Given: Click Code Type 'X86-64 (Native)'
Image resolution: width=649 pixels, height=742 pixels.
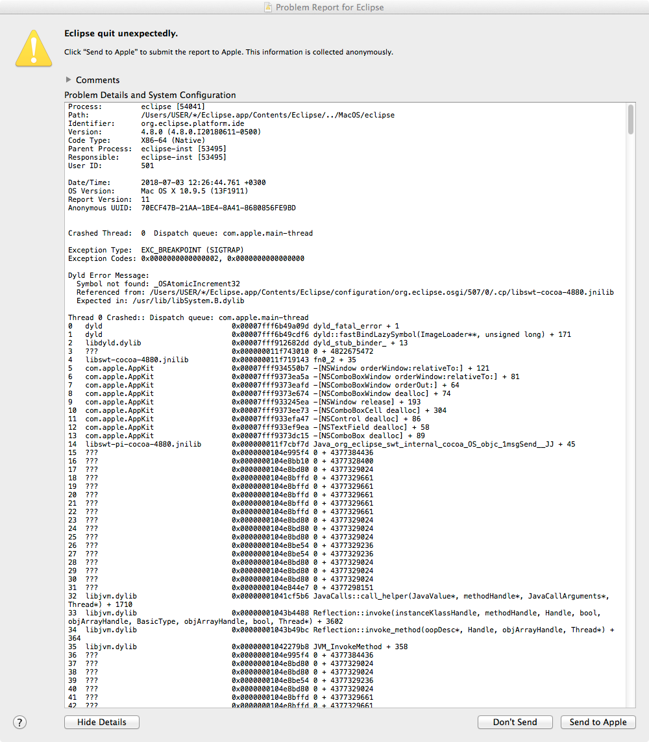Looking at the screenshot, I should point(173,140).
